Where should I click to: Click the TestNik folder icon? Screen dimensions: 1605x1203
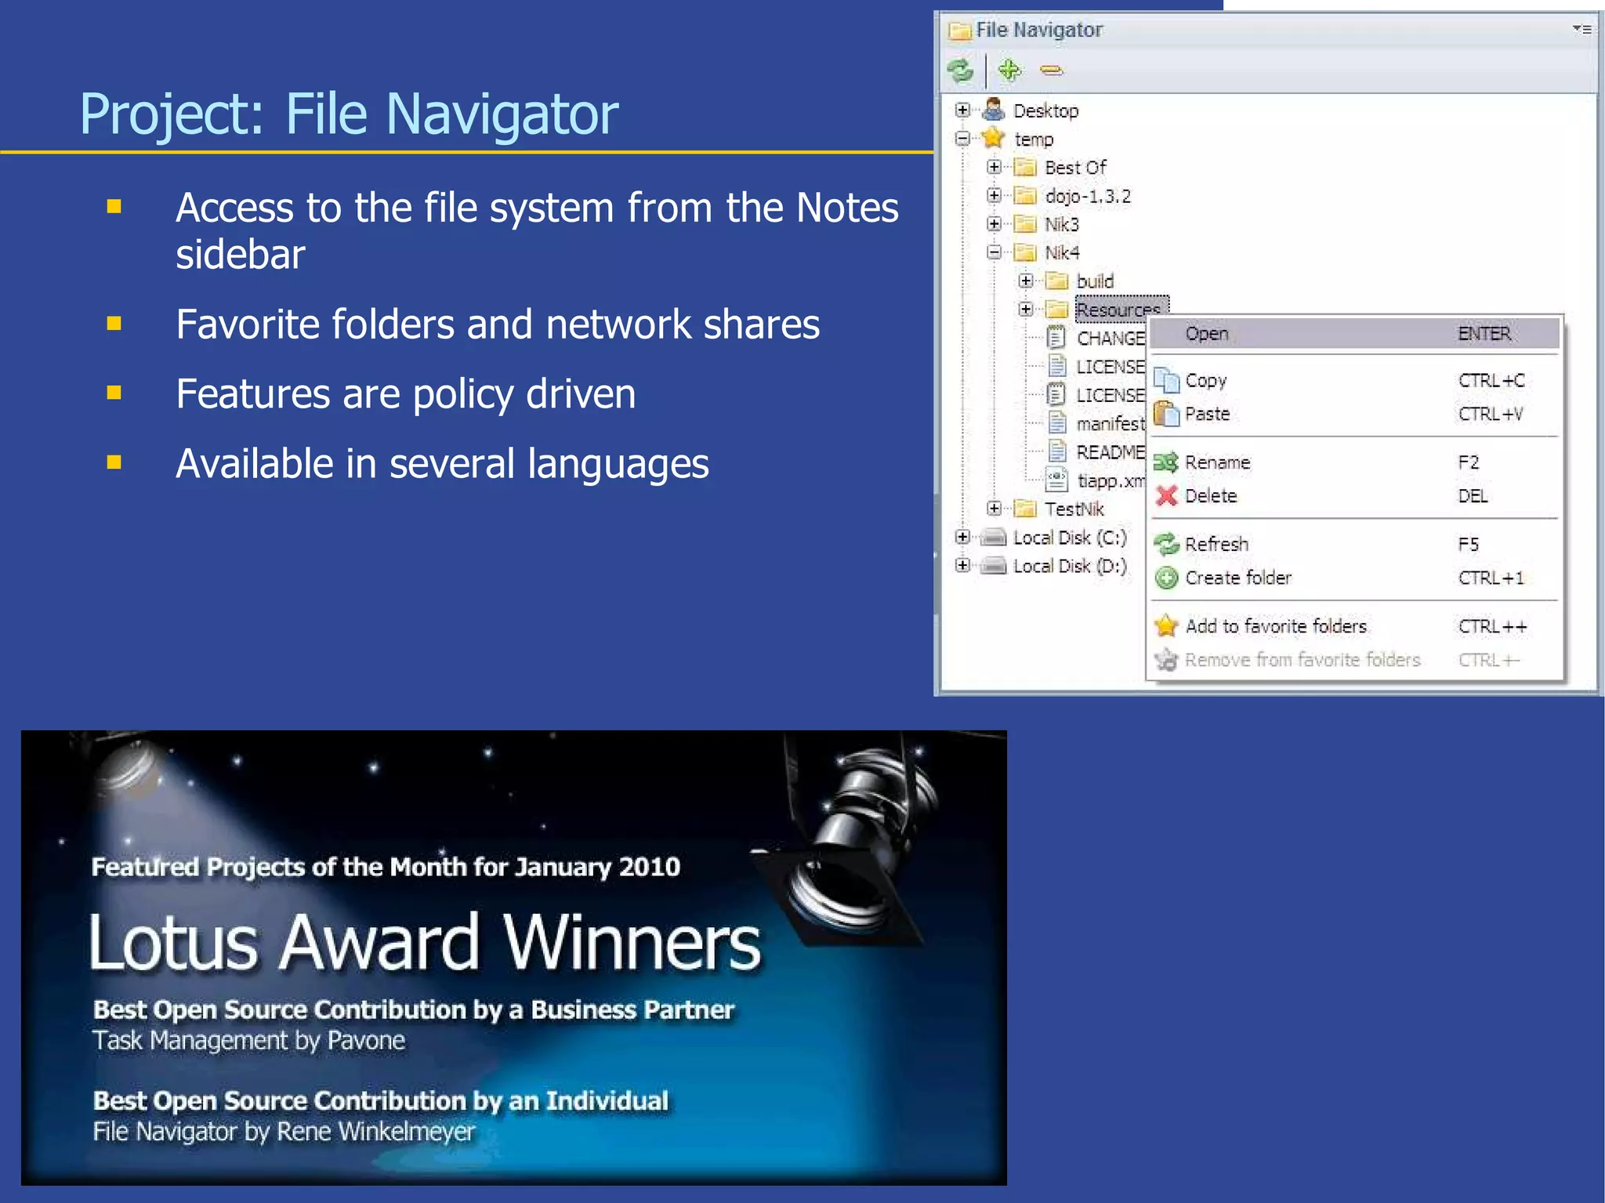point(1025,509)
